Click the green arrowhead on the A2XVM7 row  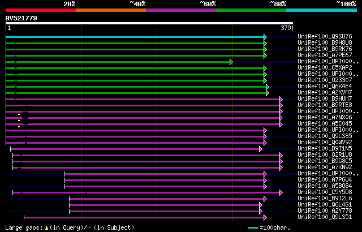268,93
